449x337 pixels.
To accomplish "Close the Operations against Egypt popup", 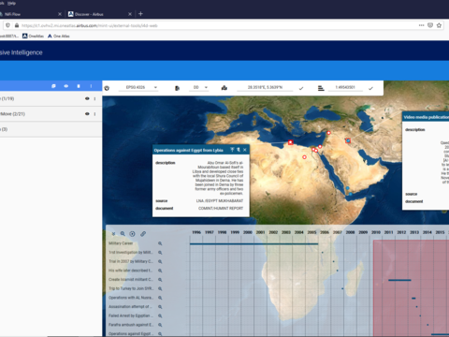I will pos(245,150).
